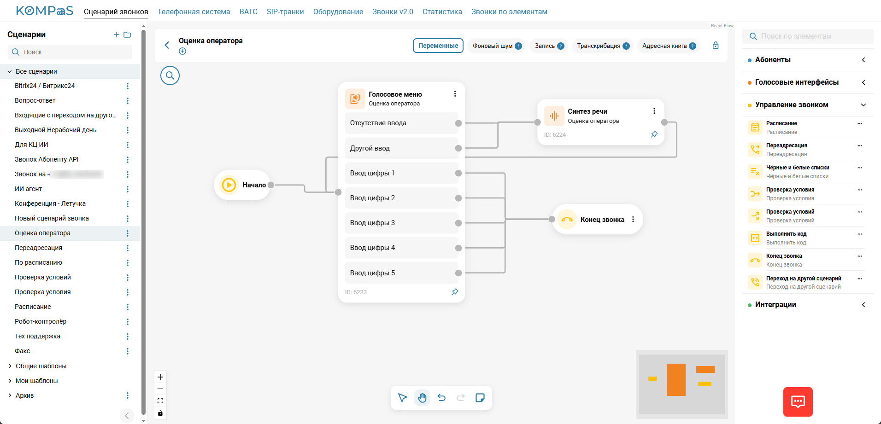Add a new scenario with the plus icon
Viewport: 881px width, 424px height.
pos(116,35)
